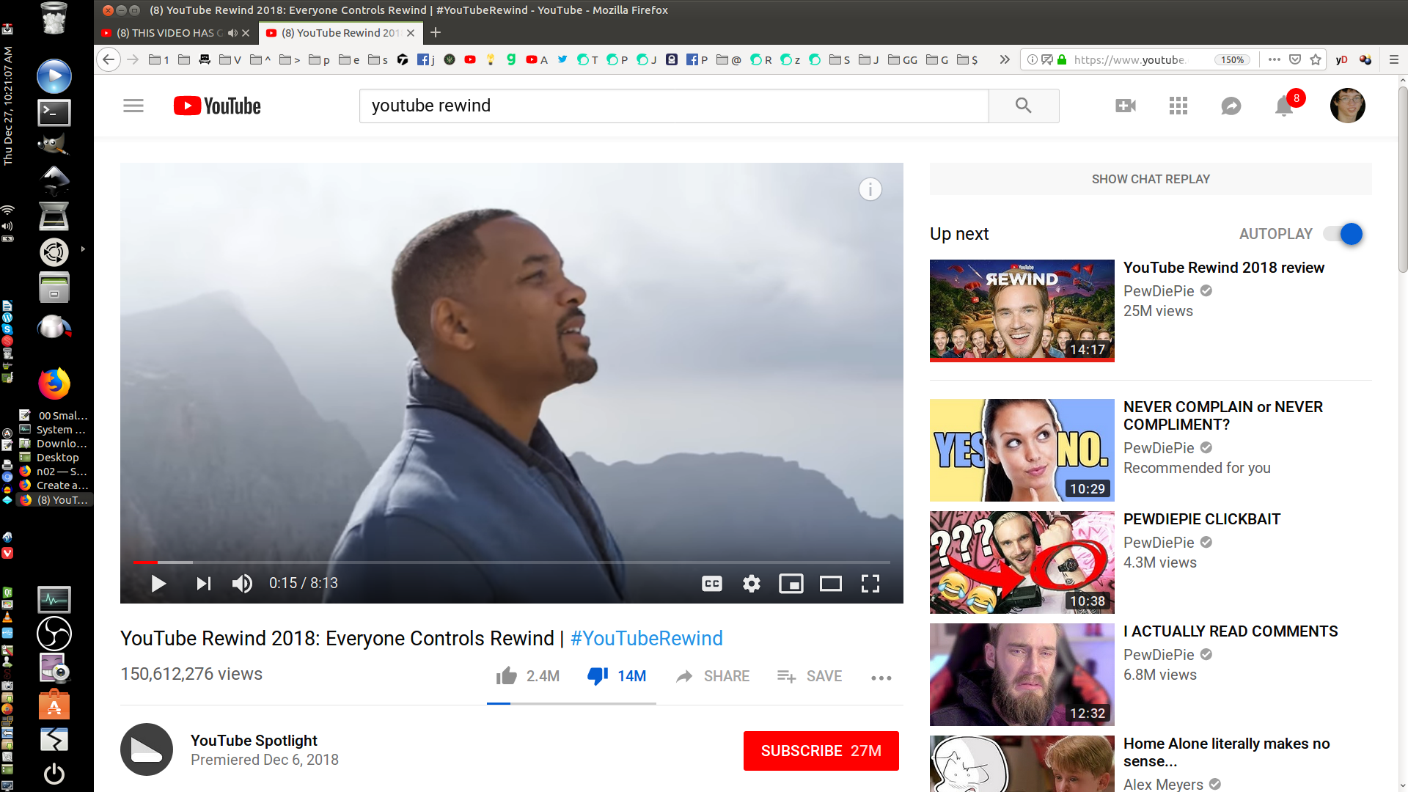
Task: Open page actions three dots in URL bar
Action: [1275, 60]
